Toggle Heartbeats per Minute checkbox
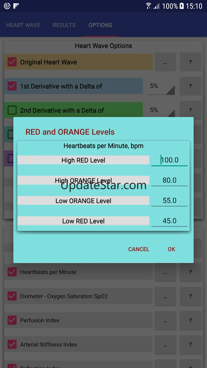 coord(12,272)
